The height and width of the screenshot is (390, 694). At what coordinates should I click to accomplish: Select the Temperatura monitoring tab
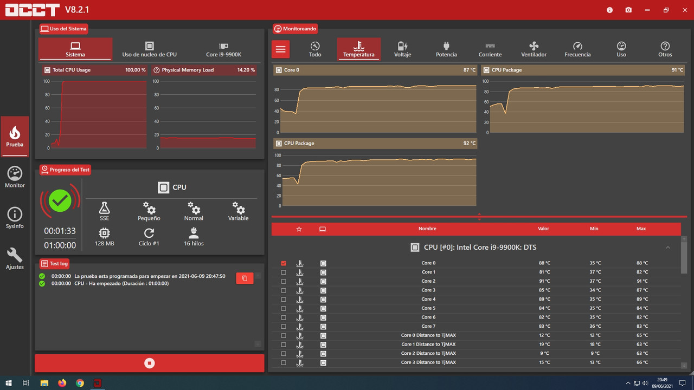tap(358, 49)
